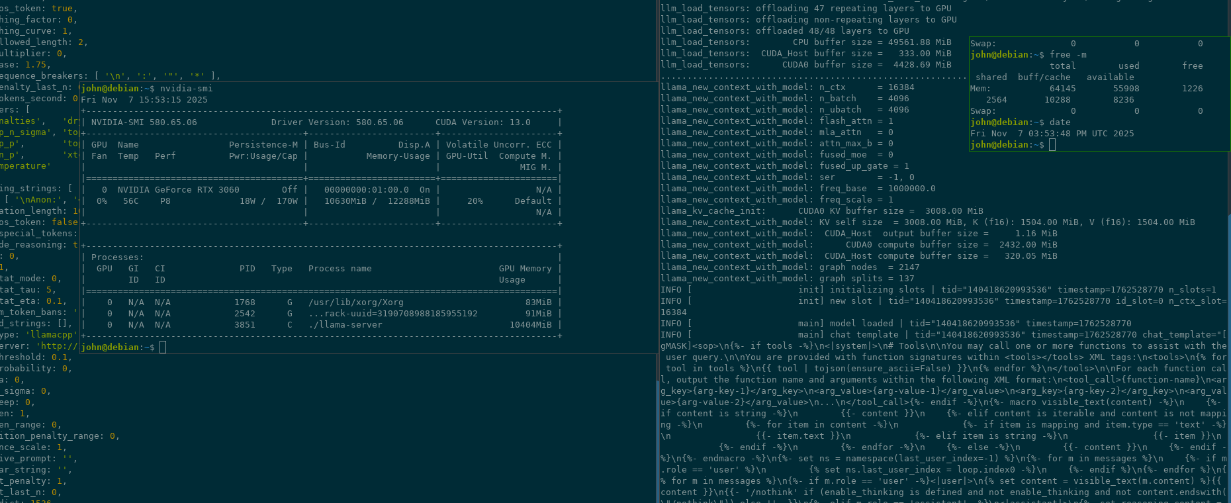Click CUDA_Host compute buffer size '320.05 MiB'
The width and height of the screenshot is (1231, 503).
[x=1031, y=256]
